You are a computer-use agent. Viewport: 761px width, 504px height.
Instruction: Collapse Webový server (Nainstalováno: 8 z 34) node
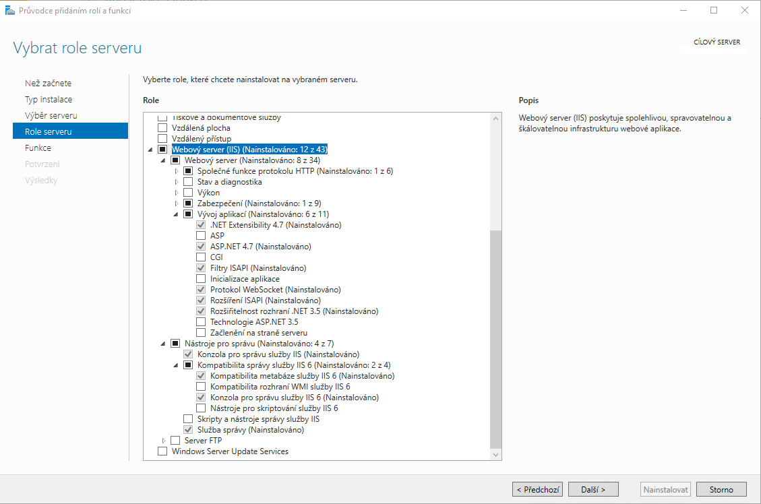(163, 160)
